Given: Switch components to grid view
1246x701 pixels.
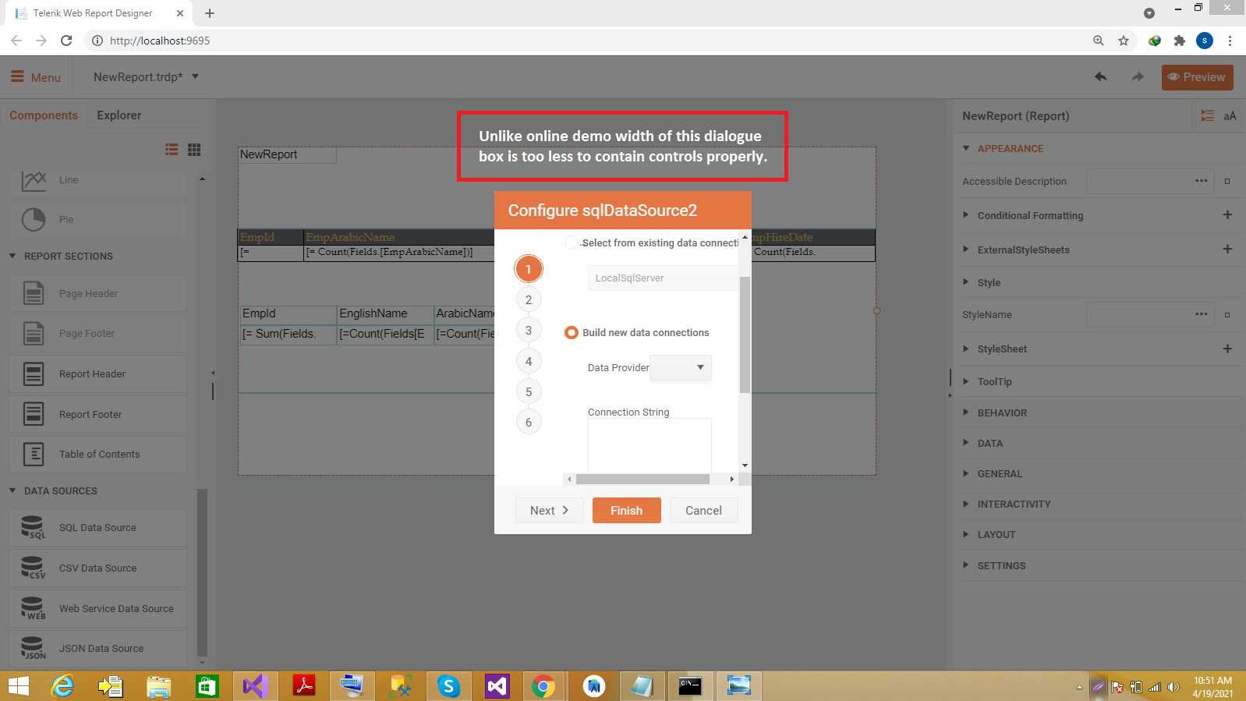Looking at the screenshot, I should [x=194, y=149].
